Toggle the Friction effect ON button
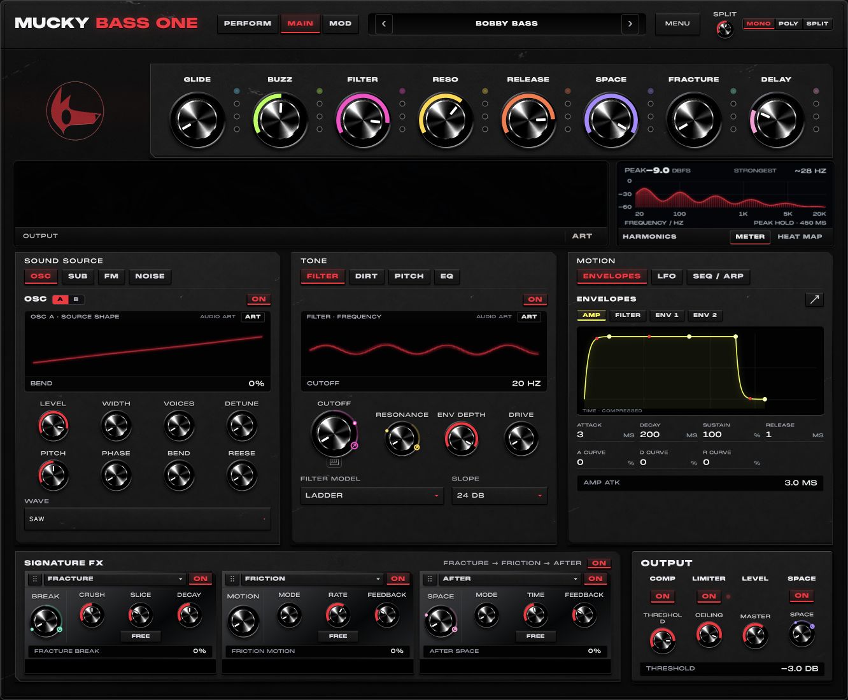 click(398, 579)
